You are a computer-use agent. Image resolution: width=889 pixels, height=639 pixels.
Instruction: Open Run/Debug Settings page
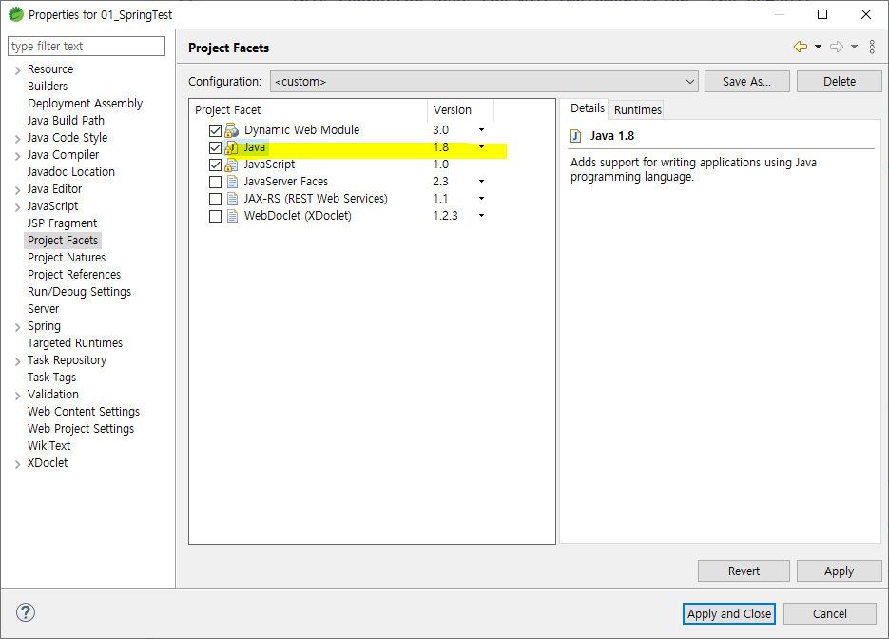tap(79, 291)
